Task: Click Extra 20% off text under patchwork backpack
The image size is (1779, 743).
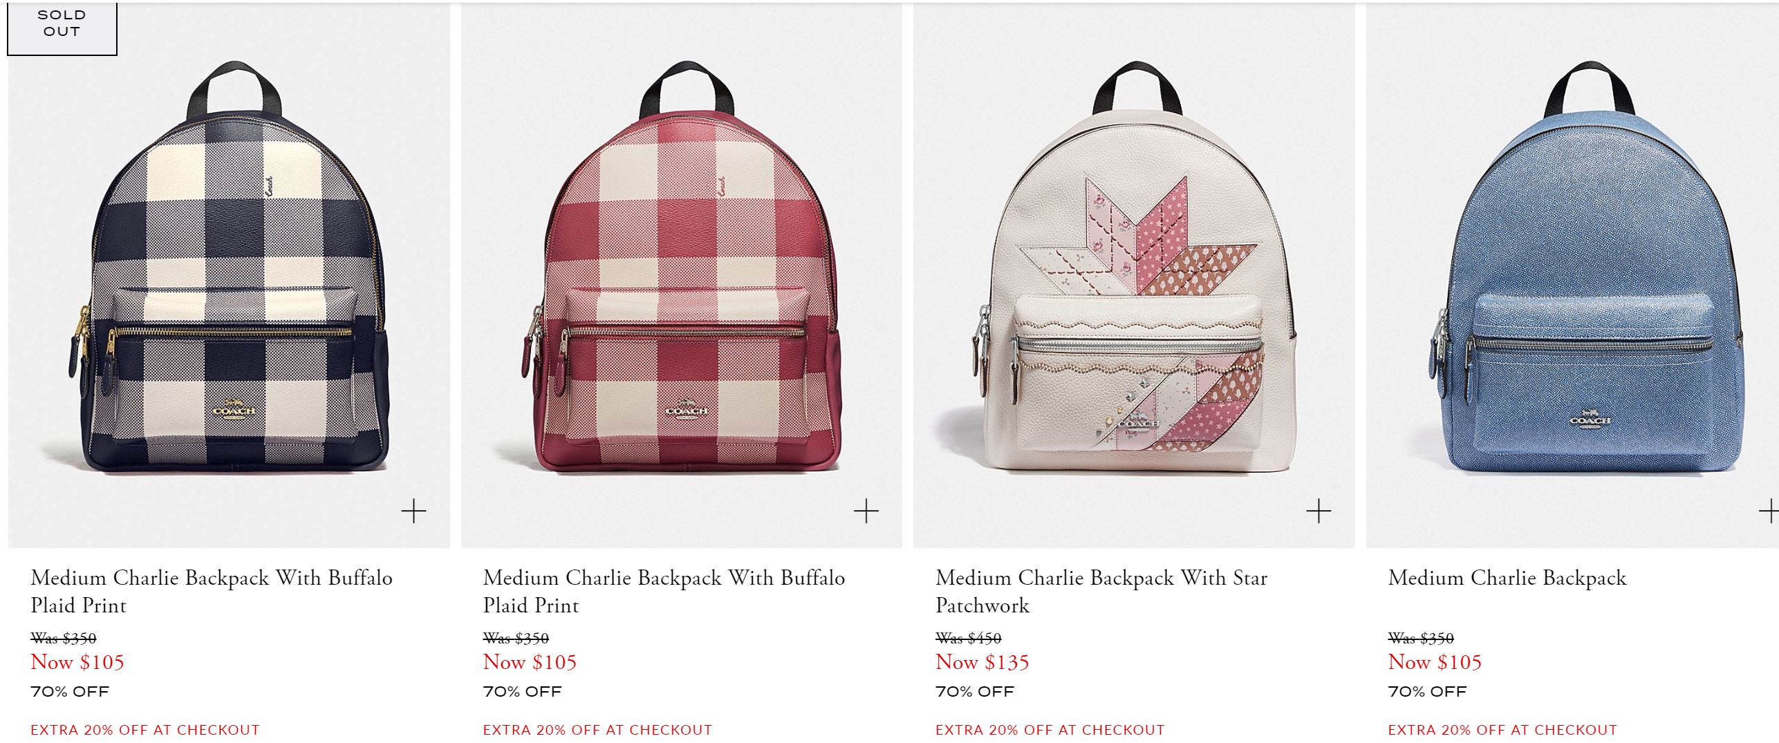Action: (x=1050, y=730)
